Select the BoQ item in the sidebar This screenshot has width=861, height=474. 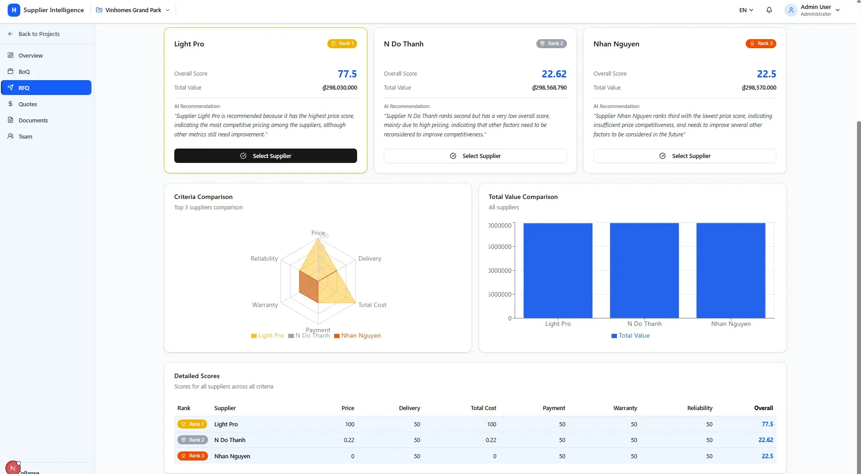[24, 72]
